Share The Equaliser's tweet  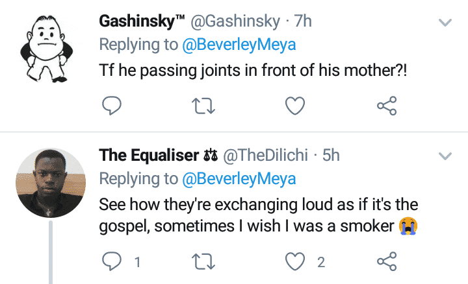click(387, 261)
